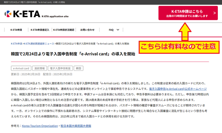This screenshot has width=222, height=133.
Task: Open the K-ETA申請状況確認 menu item
Action: (x=64, y=30)
